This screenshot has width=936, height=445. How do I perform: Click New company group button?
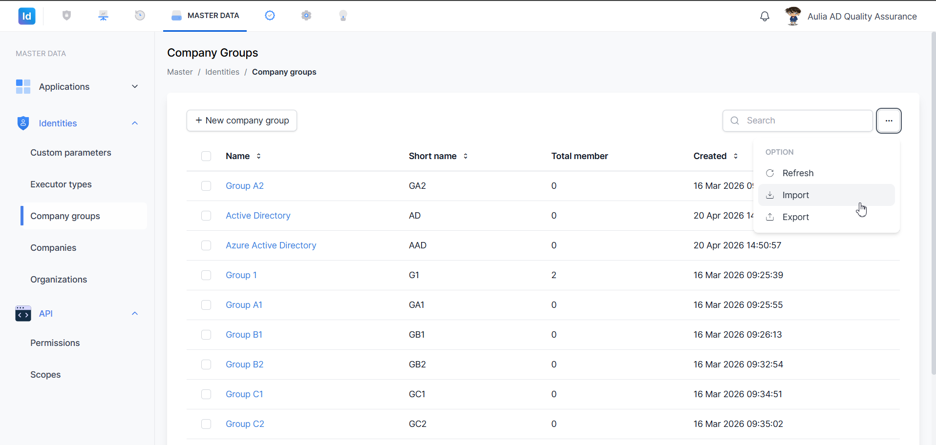[x=242, y=121]
